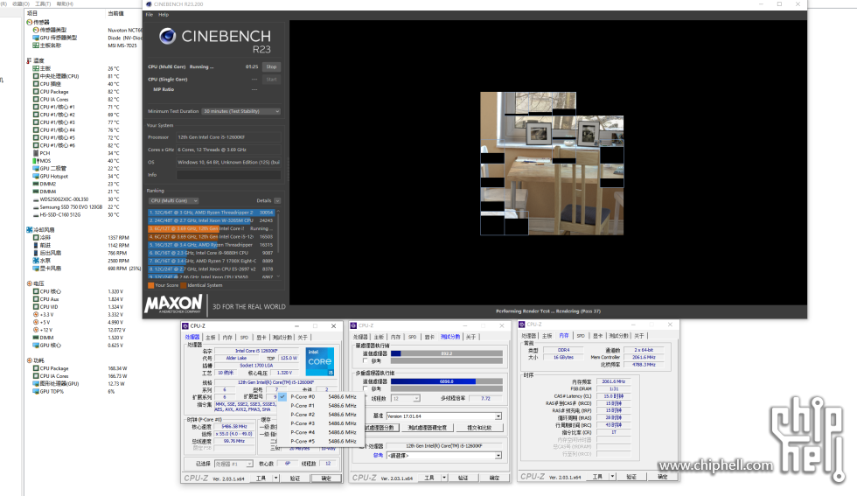
Task: Click the Cinebench title bar app icon
Action: click(x=149, y=4)
